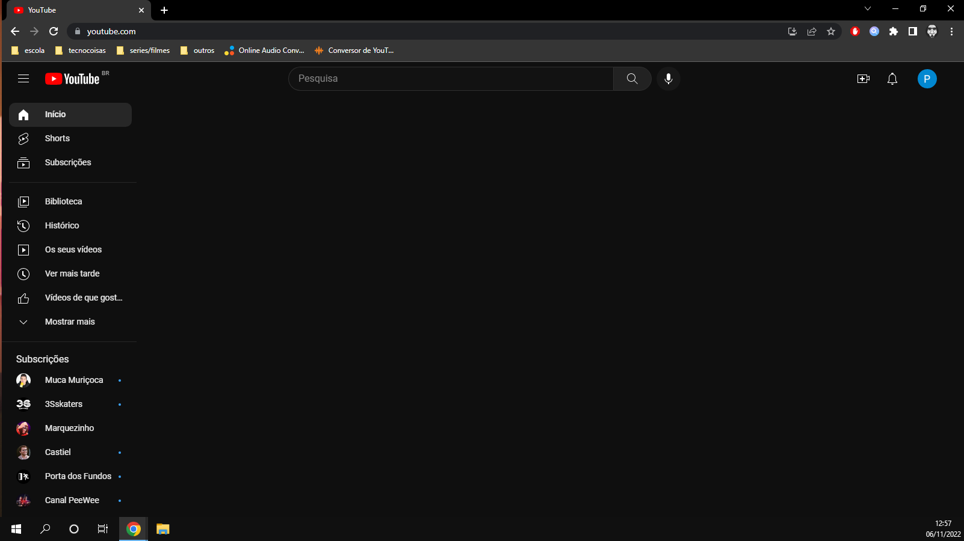Viewport: 964px width, 541px height.
Task: Click the Chrome taskbar icon
Action: (134, 529)
